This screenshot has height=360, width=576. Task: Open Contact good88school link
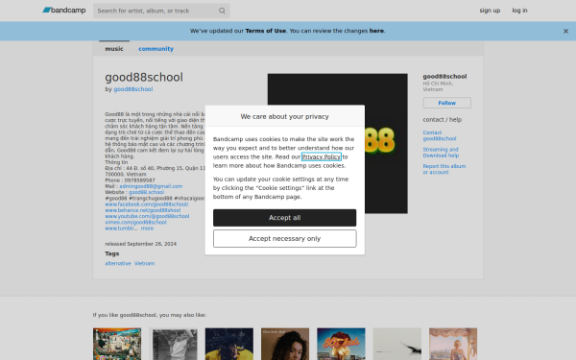(x=440, y=135)
